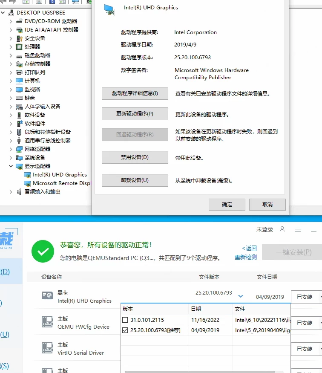Check the 31.0.101.2115 driver version checkbox

125,320
